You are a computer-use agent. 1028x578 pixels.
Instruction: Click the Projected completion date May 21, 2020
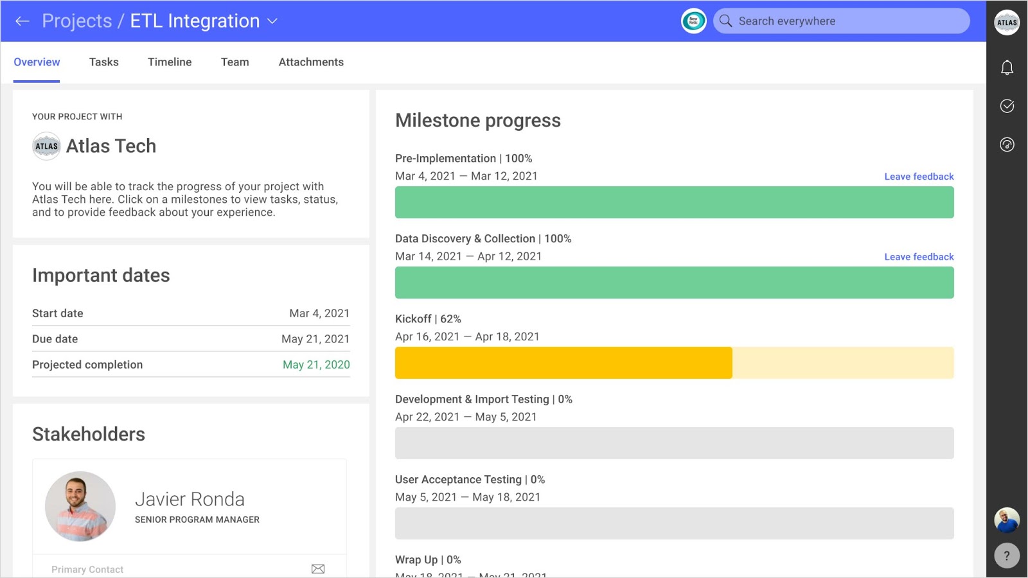click(316, 365)
